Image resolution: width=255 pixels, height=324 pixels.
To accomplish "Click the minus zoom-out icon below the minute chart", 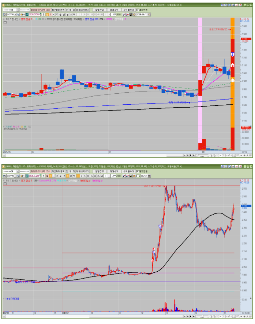I will 241,317.
